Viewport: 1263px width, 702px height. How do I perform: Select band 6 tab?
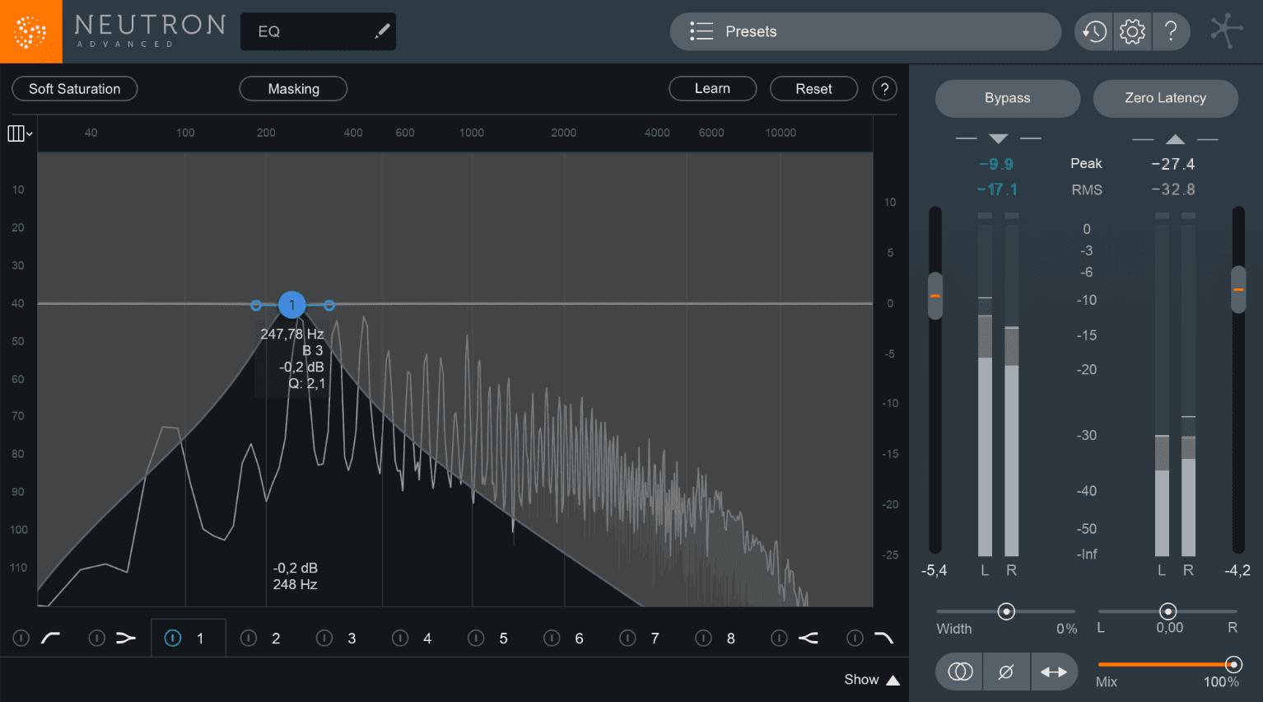(579, 639)
